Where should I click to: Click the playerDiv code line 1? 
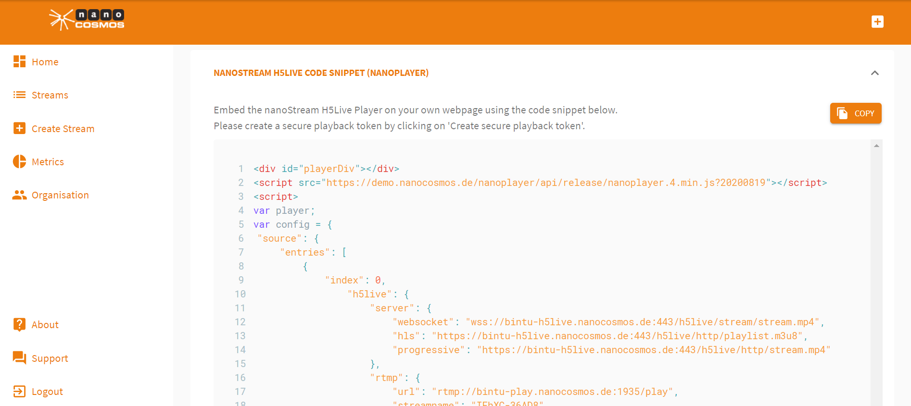[x=326, y=169]
